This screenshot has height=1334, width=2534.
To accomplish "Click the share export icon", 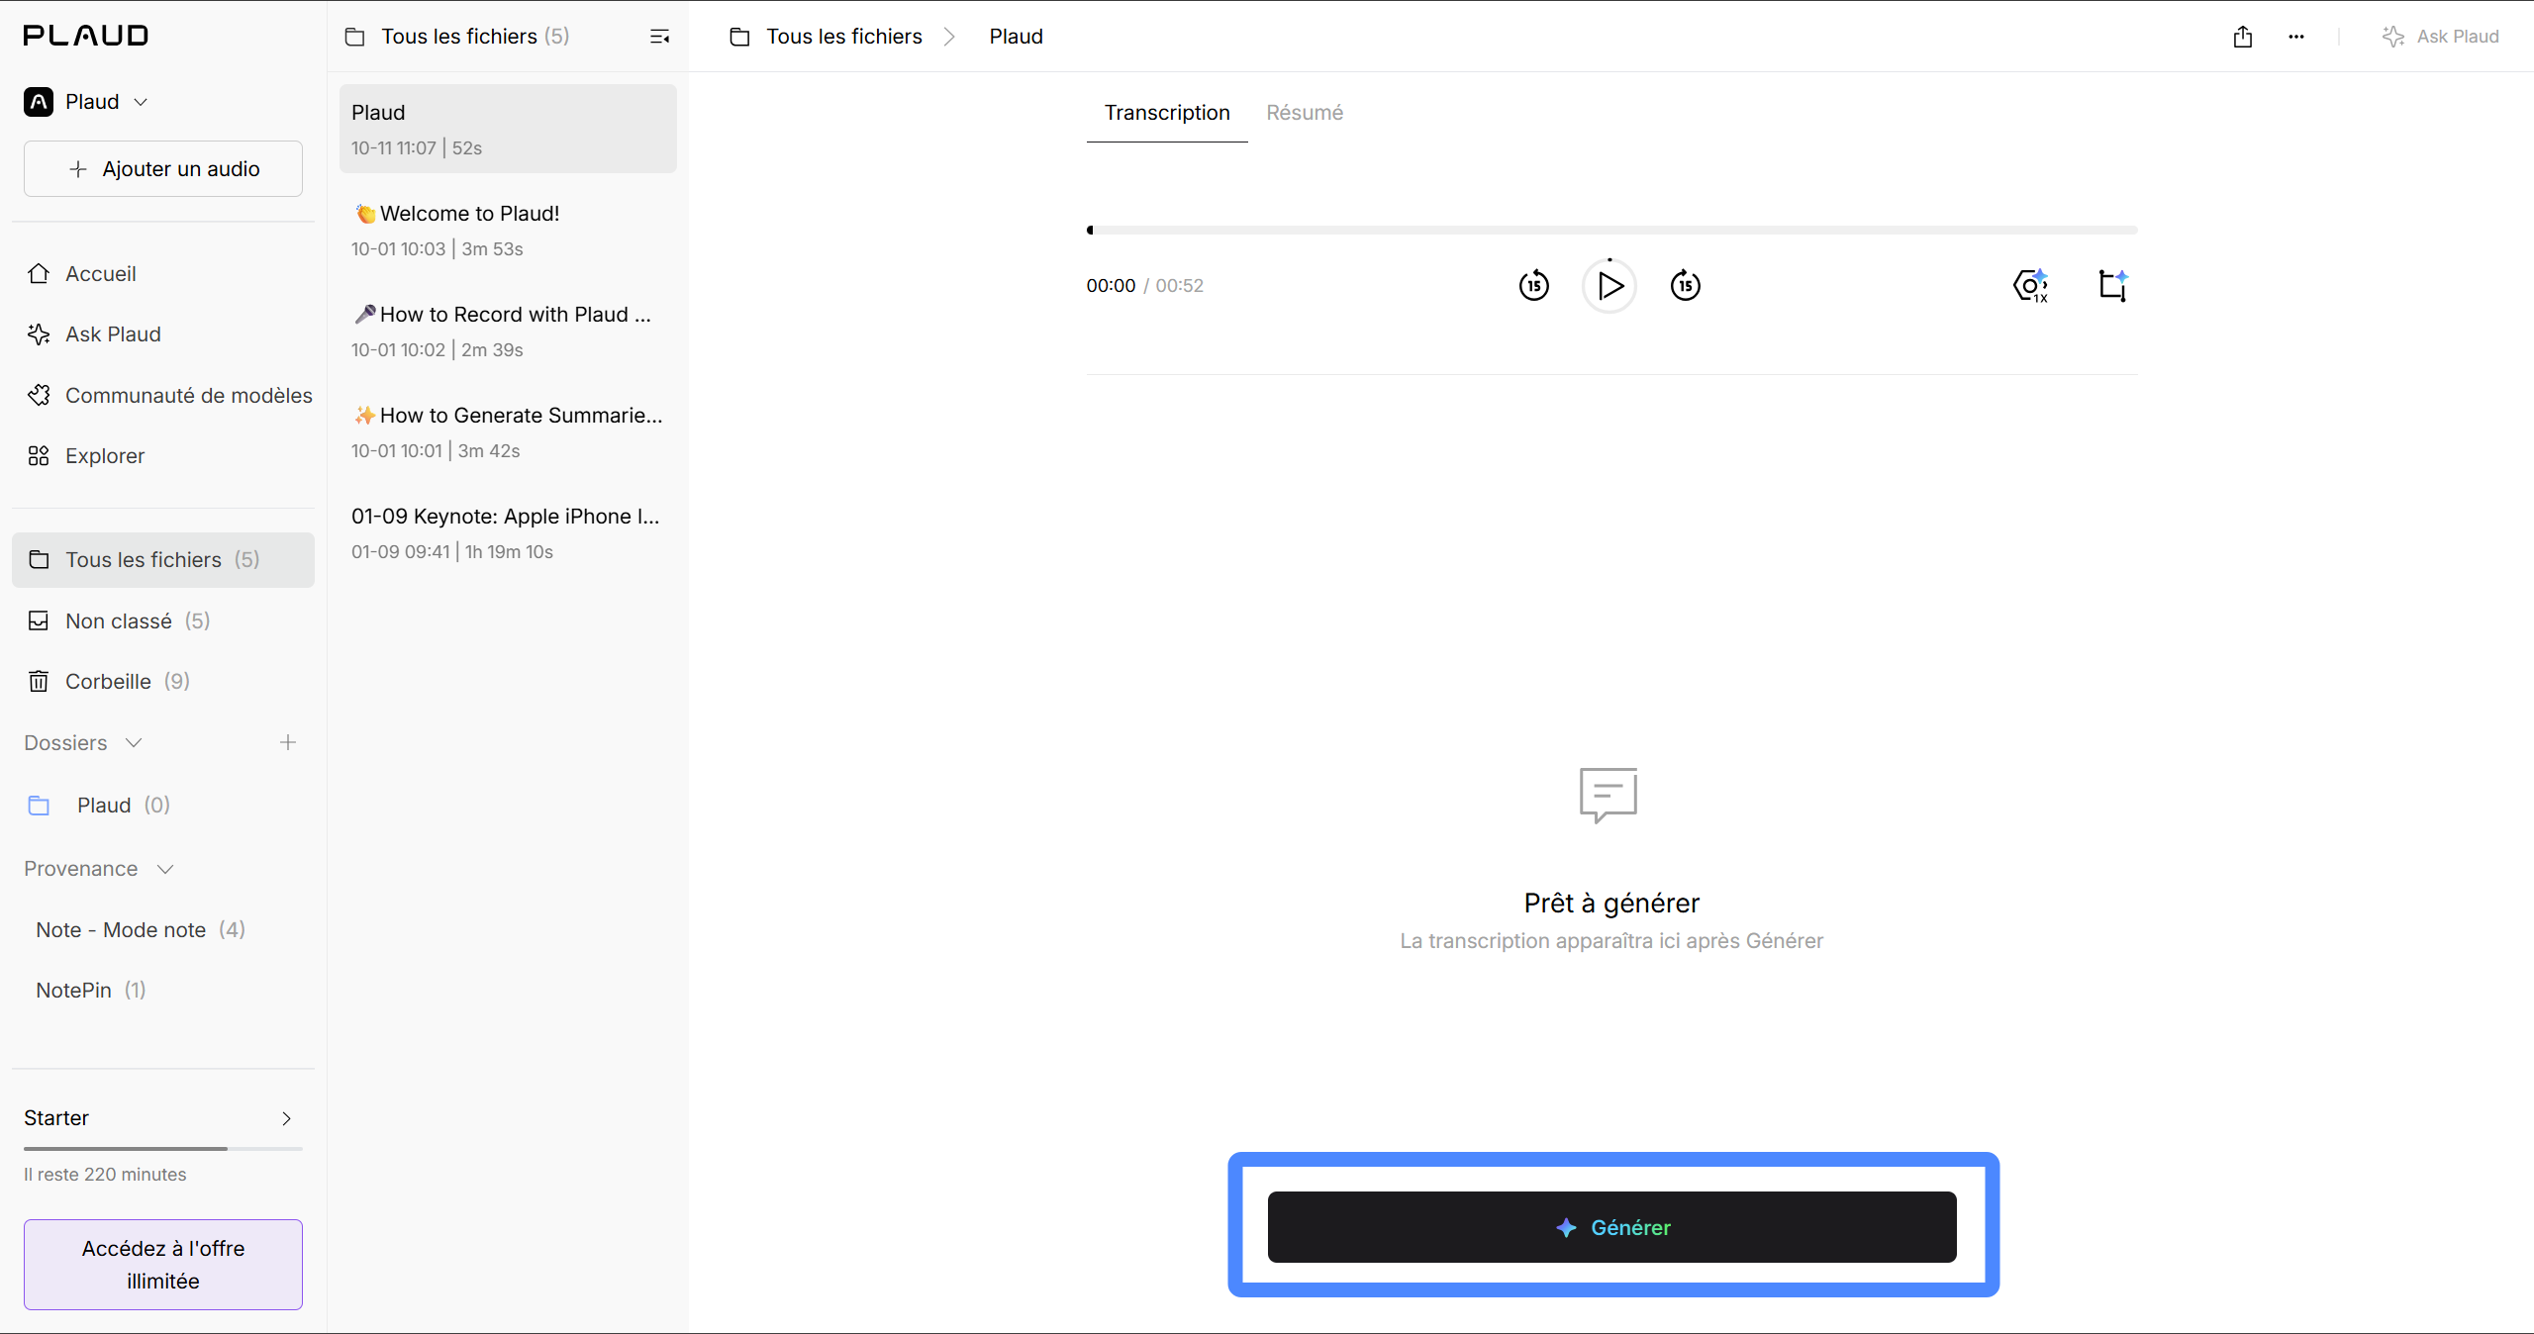I will point(2243,37).
